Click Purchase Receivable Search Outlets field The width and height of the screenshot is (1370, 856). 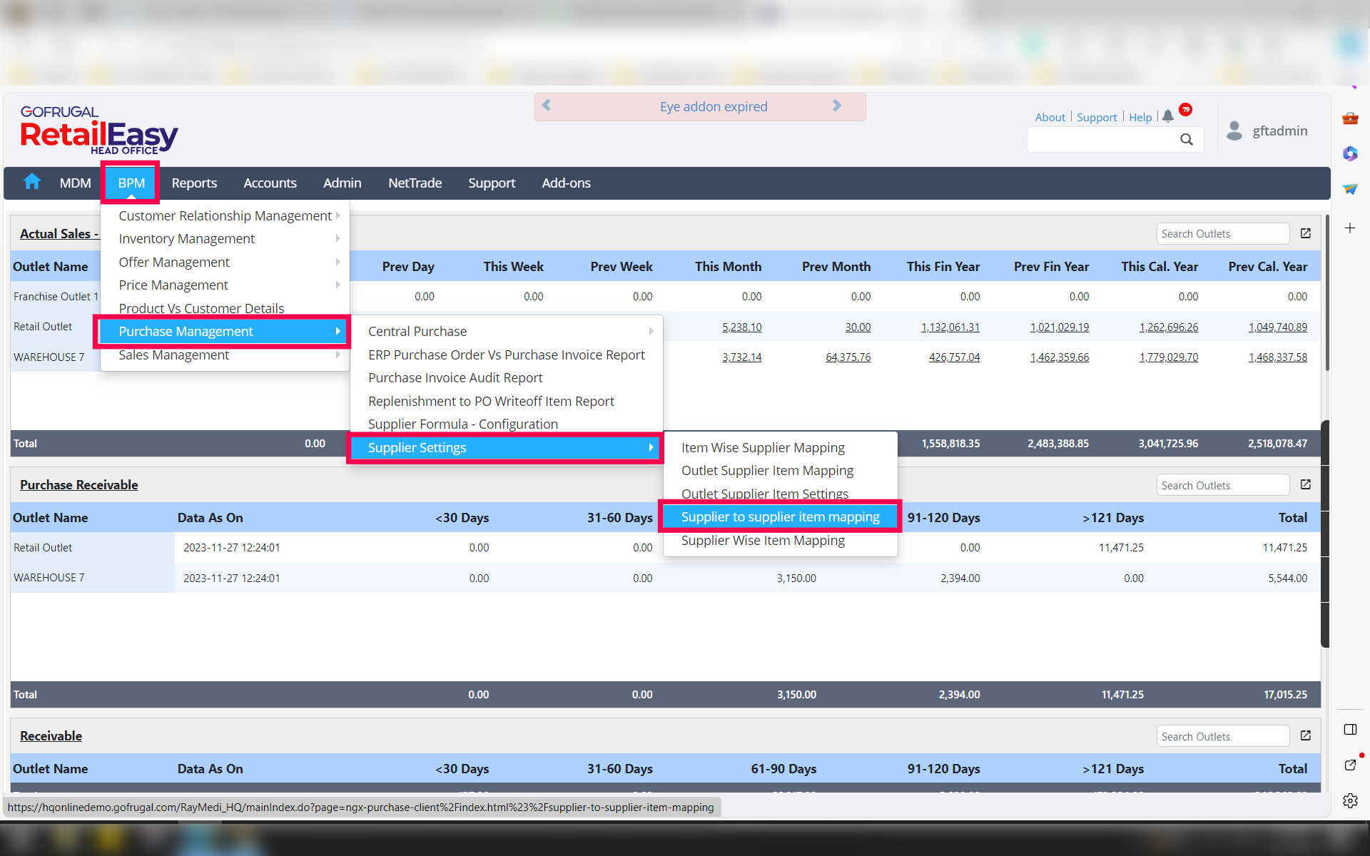[1222, 485]
